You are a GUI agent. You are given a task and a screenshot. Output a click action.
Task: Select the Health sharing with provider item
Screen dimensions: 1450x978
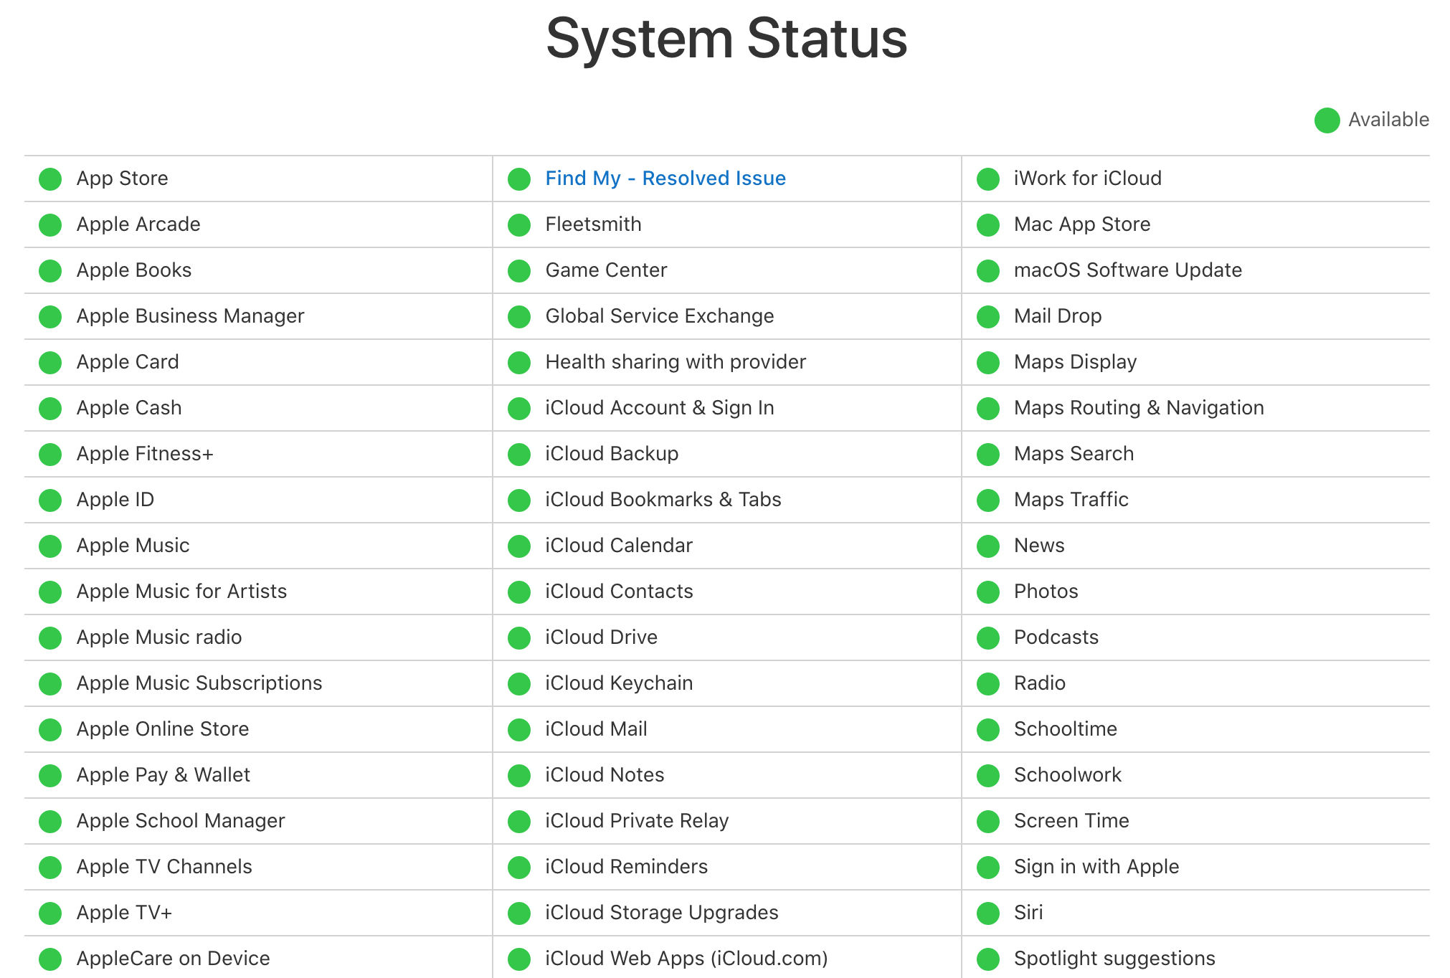coord(675,362)
